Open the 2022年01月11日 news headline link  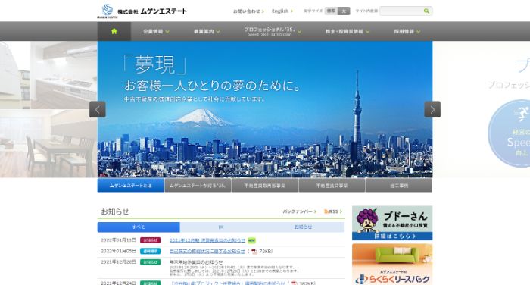(207, 240)
